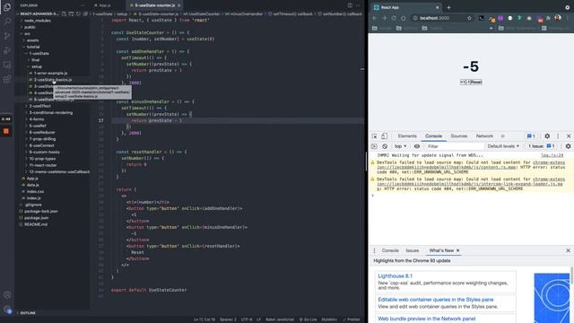Collapse the 1-useState folder
This screenshot has height=323, width=574.
[x=39, y=54]
